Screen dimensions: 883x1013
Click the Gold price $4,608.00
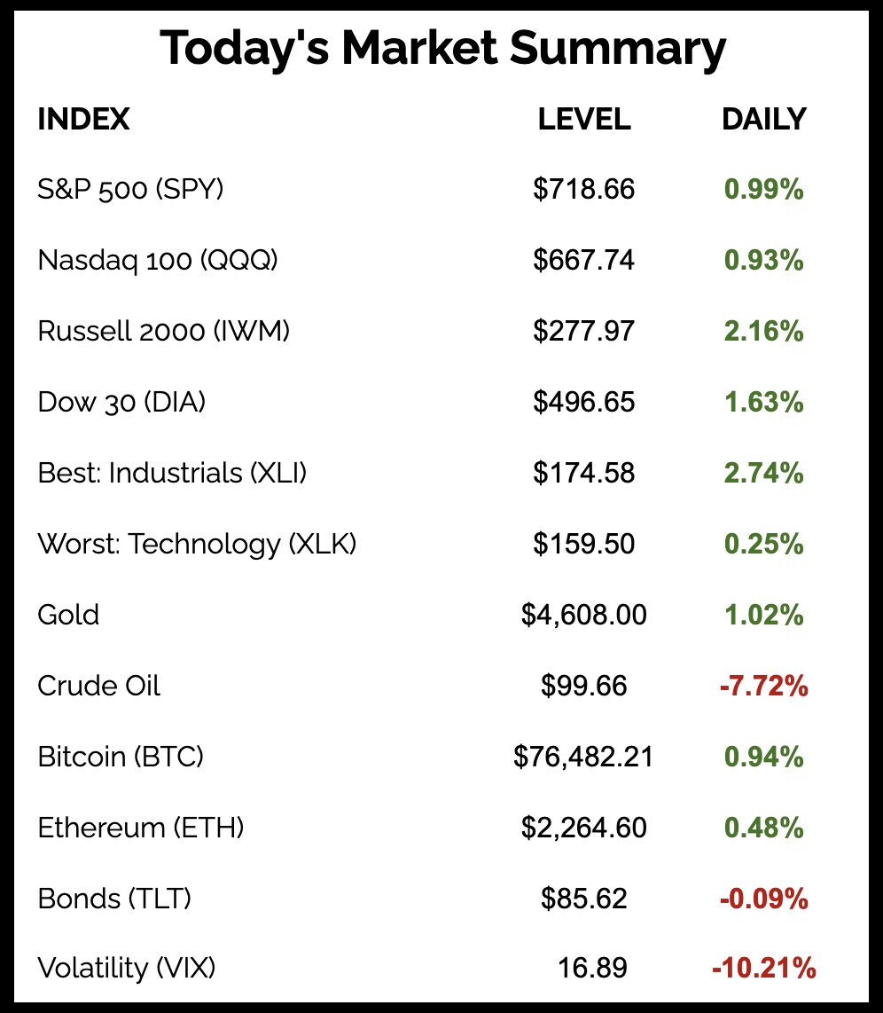coord(584,615)
